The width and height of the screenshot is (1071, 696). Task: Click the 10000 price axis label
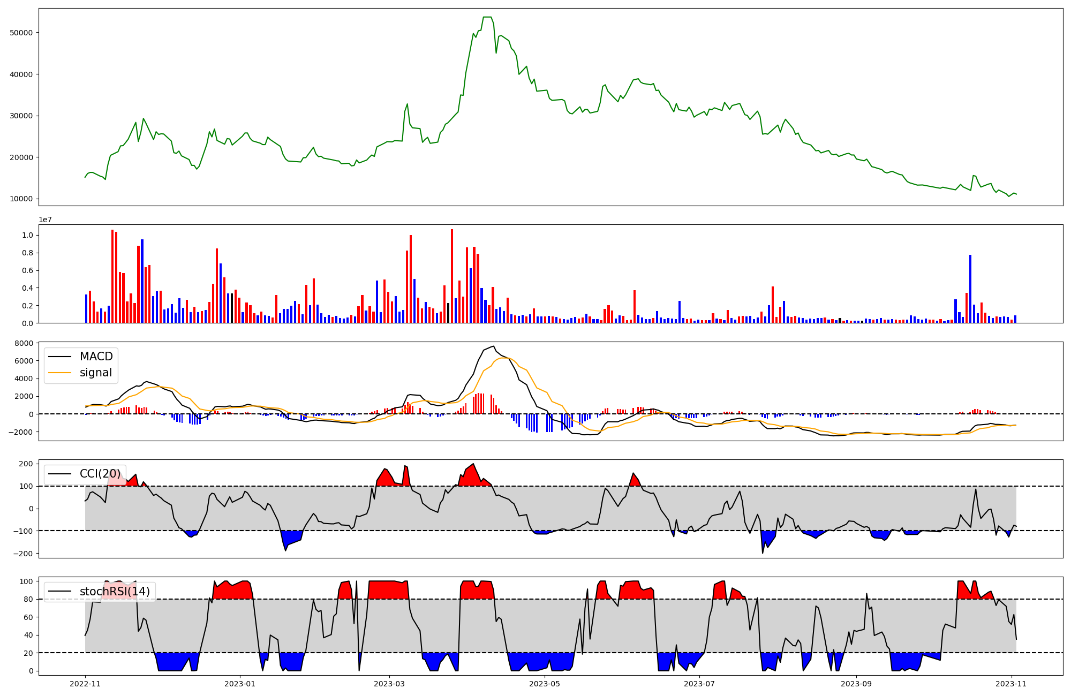coord(21,199)
